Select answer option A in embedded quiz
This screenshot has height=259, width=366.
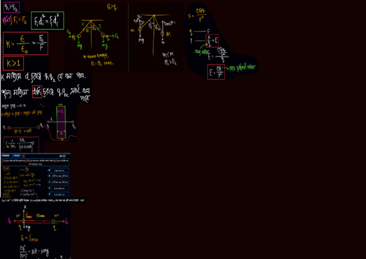tap(58, 170)
